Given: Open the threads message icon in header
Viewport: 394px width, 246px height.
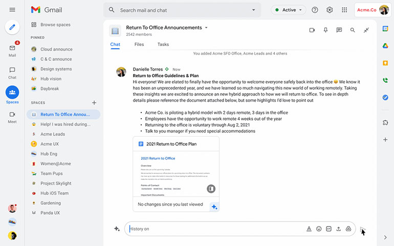Looking at the screenshot, I should point(339,30).
